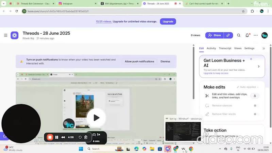Open the Loom hamburger menu
272x153 pixels.
(x=5, y=35)
